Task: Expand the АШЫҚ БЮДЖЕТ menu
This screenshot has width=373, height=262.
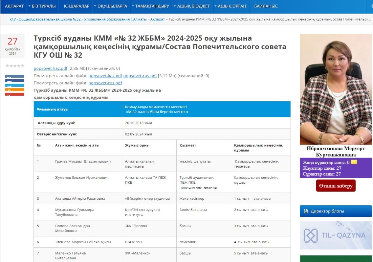Action: pos(191,6)
